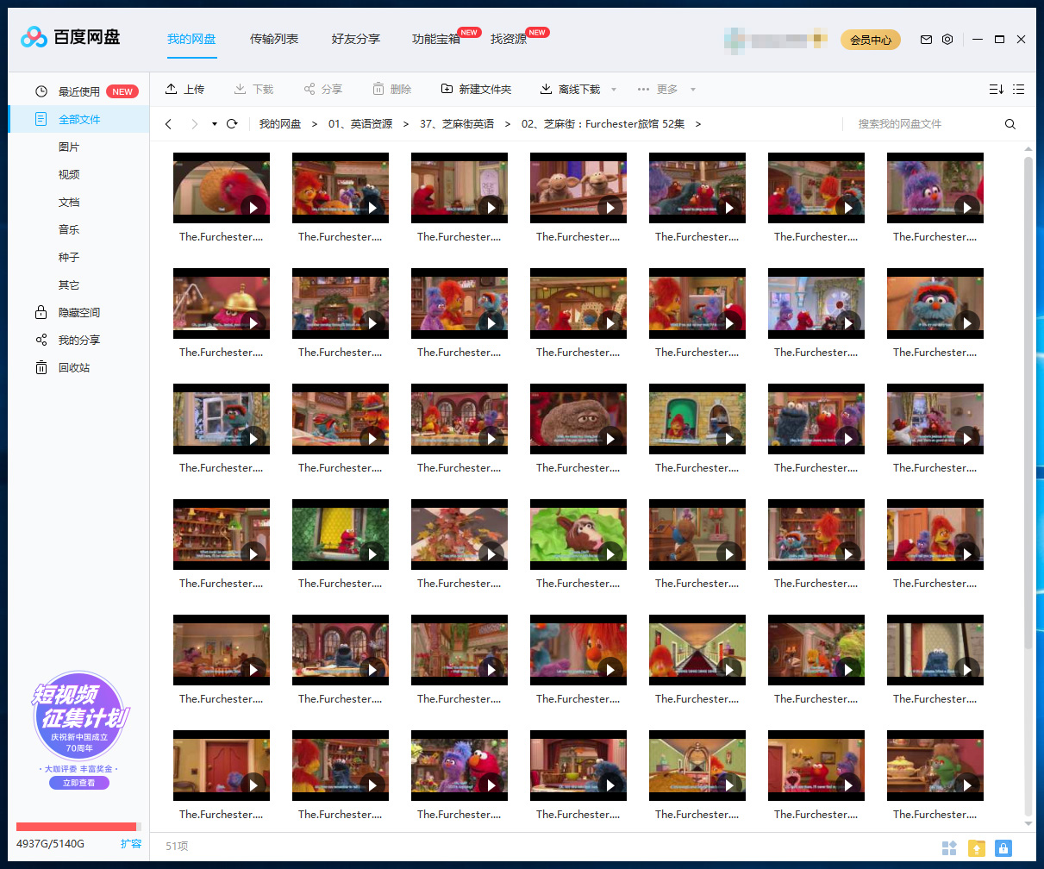Open the 找资源 tab
The width and height of the screenshot is (1044, 869).
coord(509,39)
